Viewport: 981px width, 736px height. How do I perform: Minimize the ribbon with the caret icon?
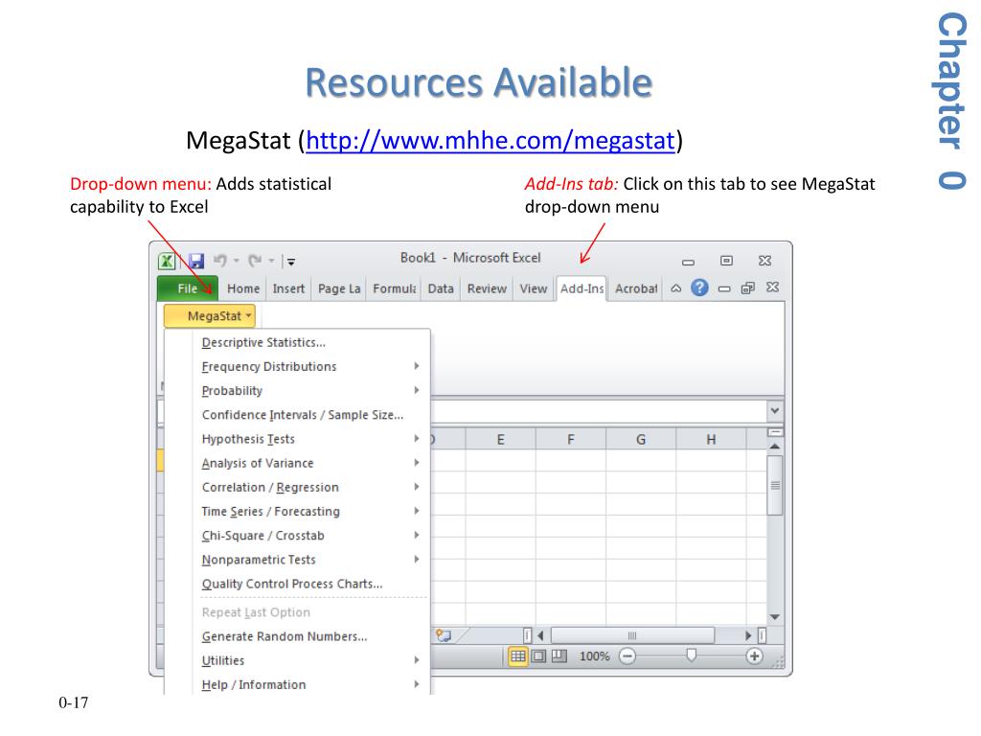675,288
